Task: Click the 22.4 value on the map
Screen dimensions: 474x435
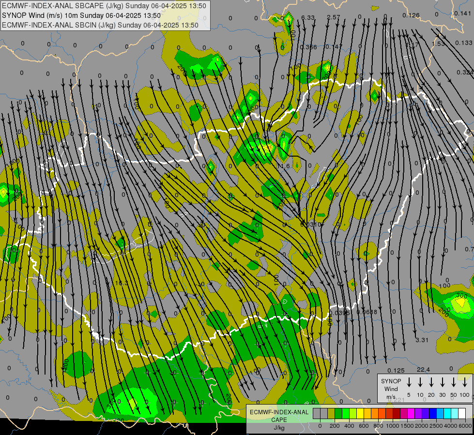Action: pos(423,369)
